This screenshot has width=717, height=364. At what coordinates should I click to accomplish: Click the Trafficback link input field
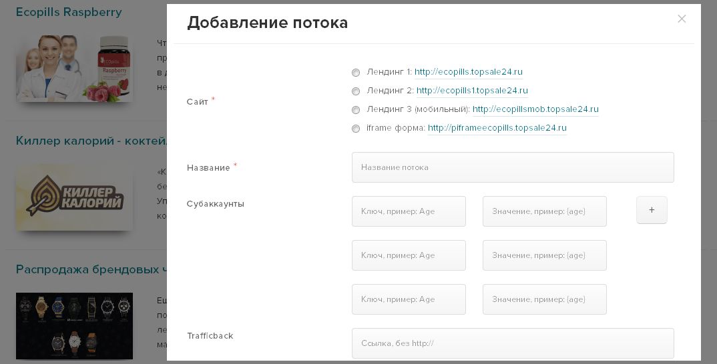pos(512,343)
